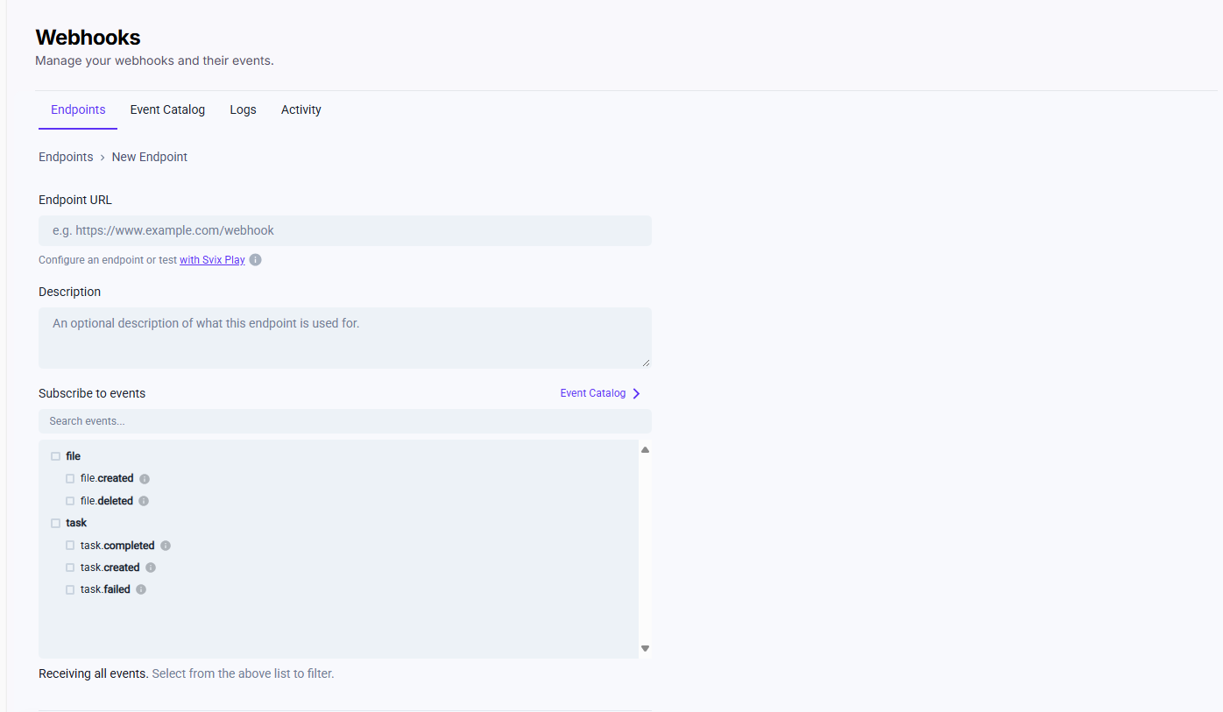This screenshot has height=712, width=1223.
Task: Enable the task.created event checkbox
Action: tap(70, 567)
